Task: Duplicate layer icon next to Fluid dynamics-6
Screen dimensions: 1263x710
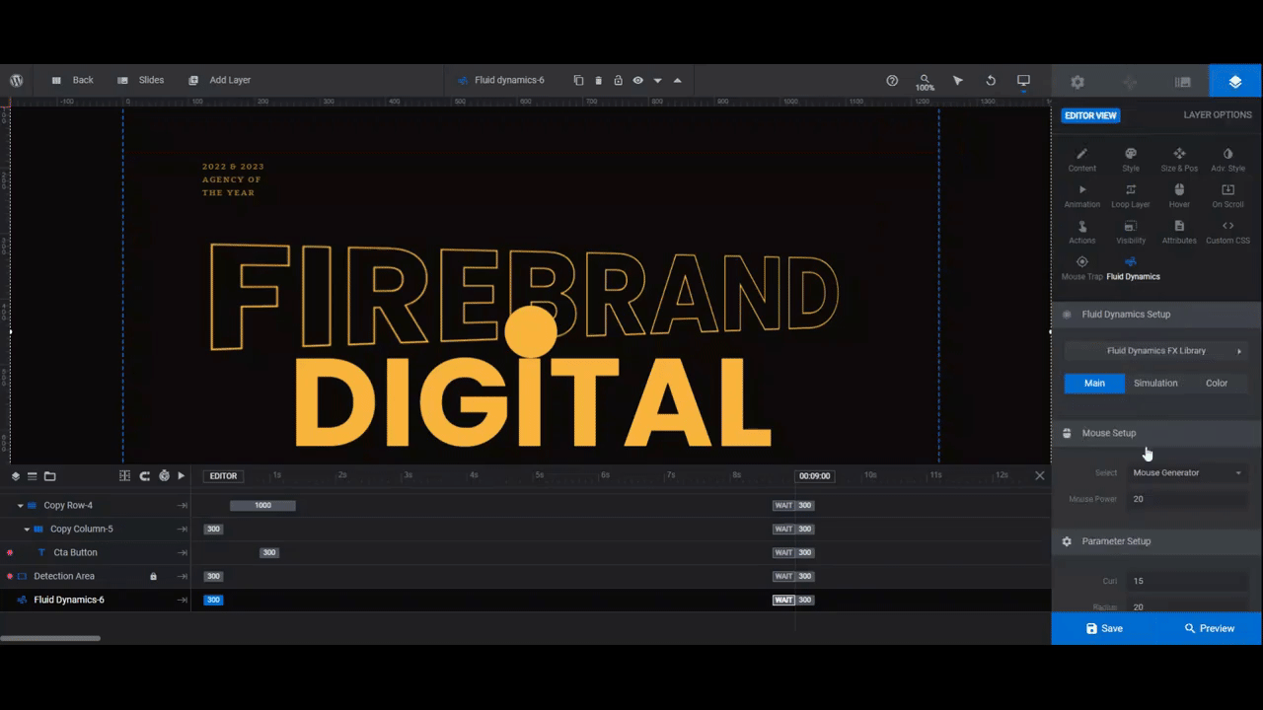Action: (578, 80)
